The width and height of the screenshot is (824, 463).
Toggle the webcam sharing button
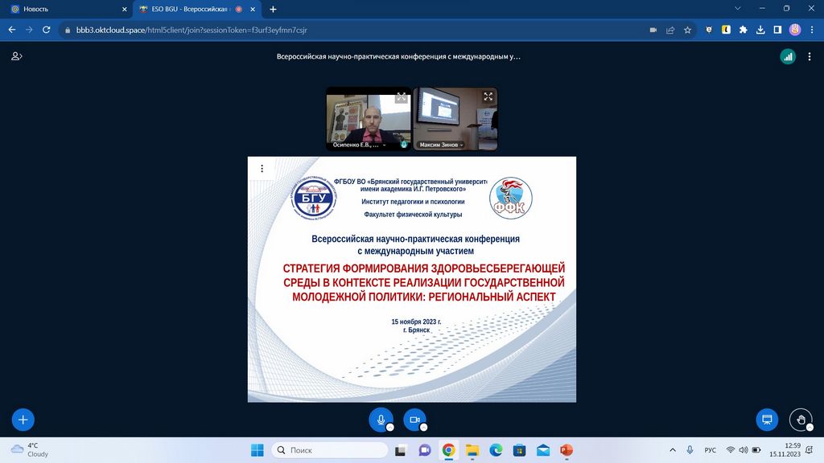(414, 420)
